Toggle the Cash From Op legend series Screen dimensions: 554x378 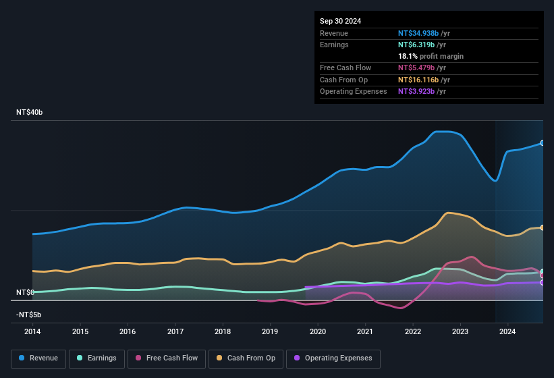[x=246, y=358]
